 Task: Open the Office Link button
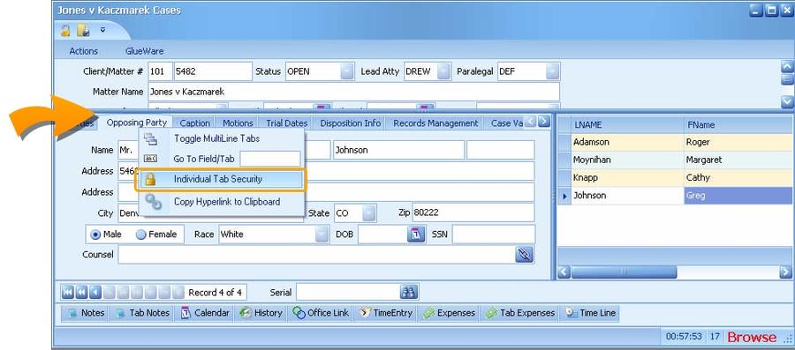click(321, 313)
